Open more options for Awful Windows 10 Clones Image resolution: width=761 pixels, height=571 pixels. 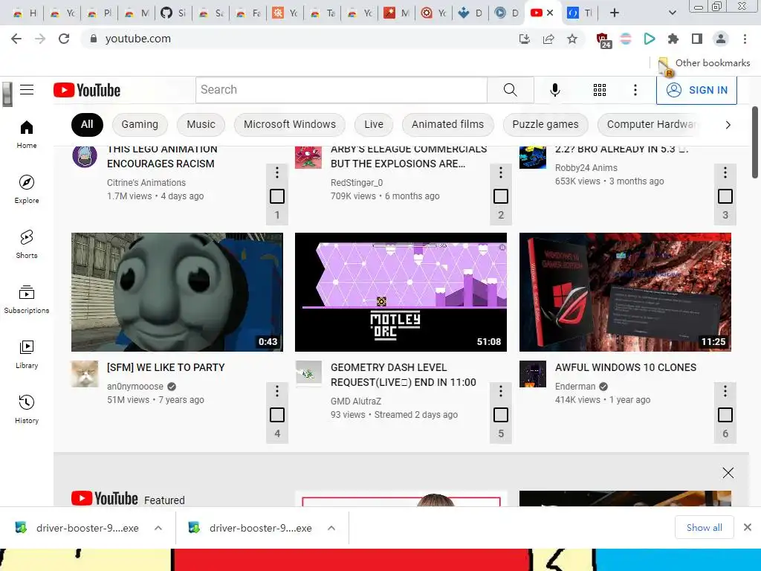tap(725, 390)
